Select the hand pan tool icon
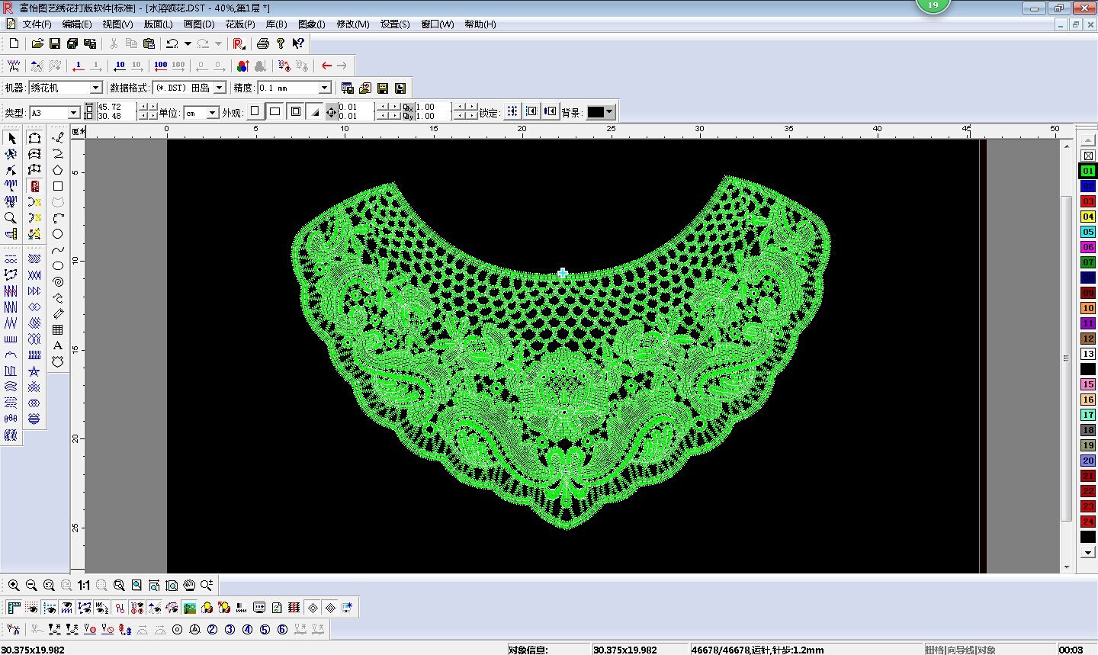 [x=188, y=586]
